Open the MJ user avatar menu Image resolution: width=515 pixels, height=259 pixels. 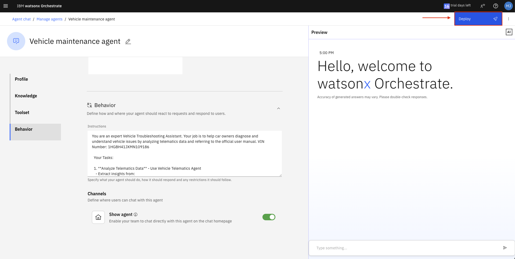pyautogui.click(x=509, y=6)
